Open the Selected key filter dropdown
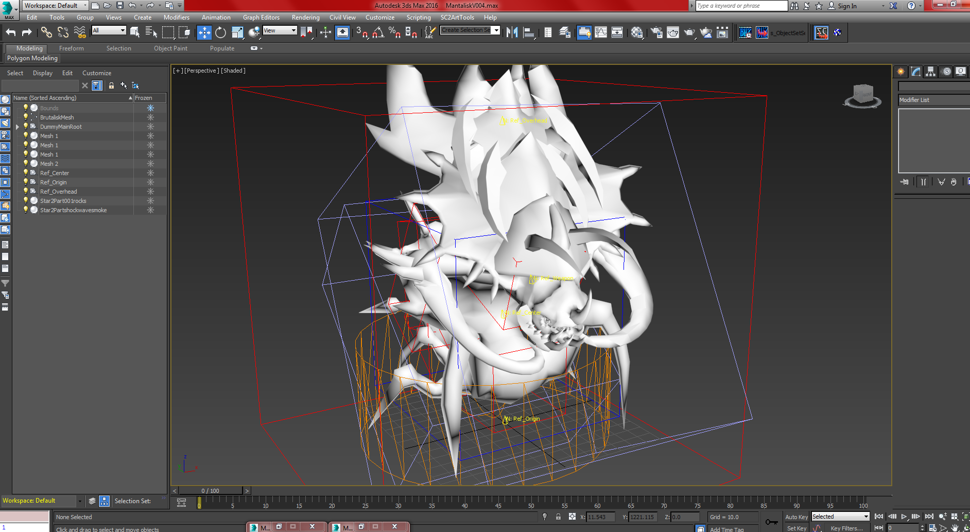 pos(840,517)
